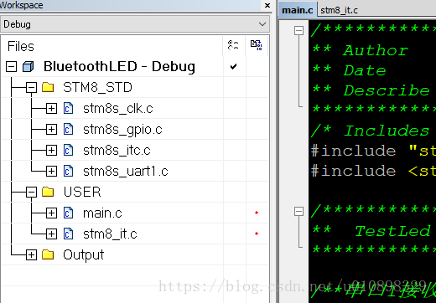The height and width of the screenshot is (303, 436).
Task: Collapse the header comment block fold marker
Action: click(x=298, y=30)
